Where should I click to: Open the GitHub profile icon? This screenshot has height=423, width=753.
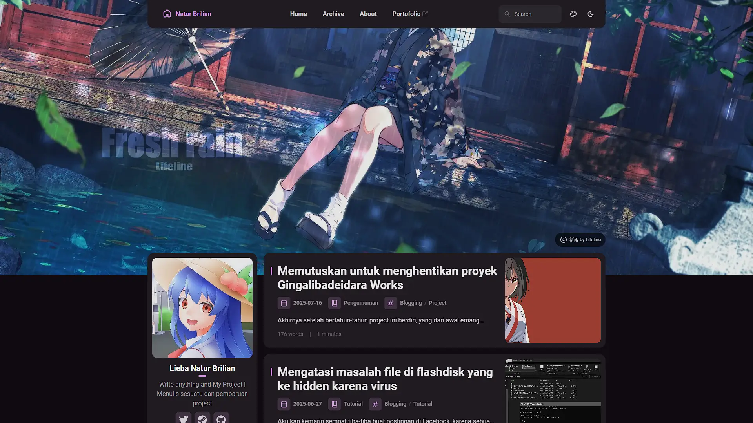pyautogui.click(x=221, y=419)
